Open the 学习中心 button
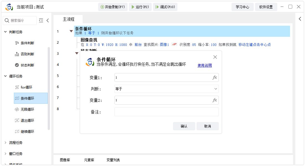The height and width of the screenshot is (166, 305). tap(243, 7)
